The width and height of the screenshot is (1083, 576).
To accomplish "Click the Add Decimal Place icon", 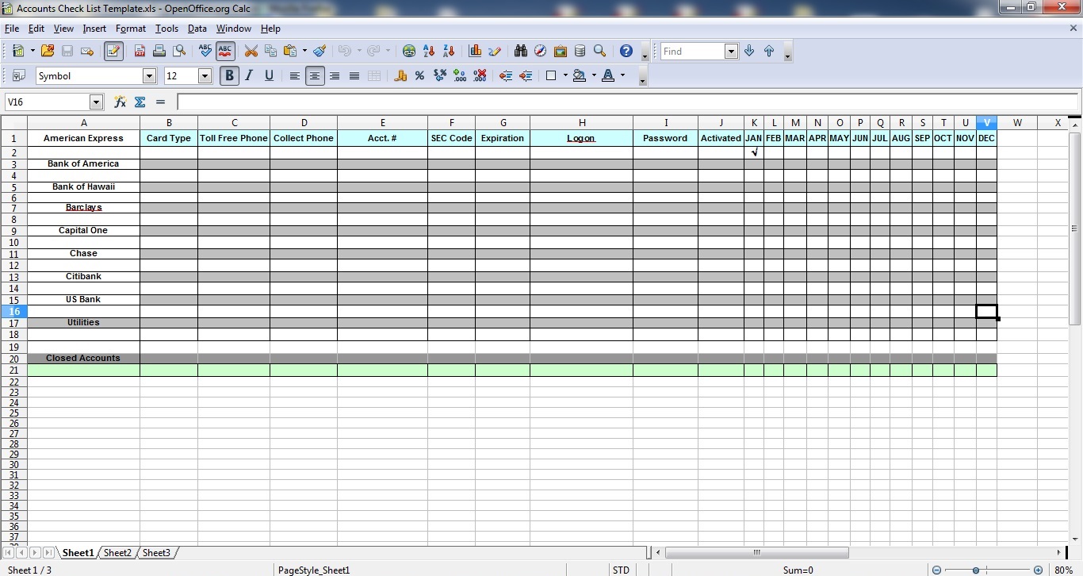I will tap(460, 76).
